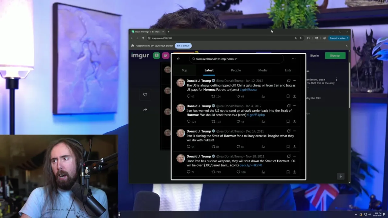Favorite the imgur post with heart icon
Screen dimensions: 388x218
[x=145, y=95]
